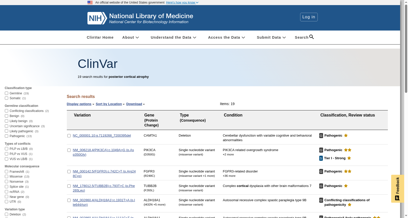This screenshot has height=218, width=408.
Task: Open the NM_178012.5(TUBB2B) variation link
Action: pyautogui.click(x=104, y=188)
